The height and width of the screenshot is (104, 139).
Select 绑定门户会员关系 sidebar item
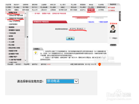pyautogui.click(x=15, y=21)
